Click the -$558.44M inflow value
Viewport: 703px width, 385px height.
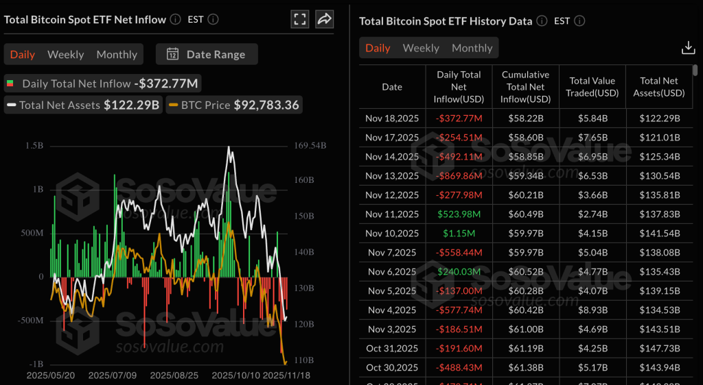[459, 253]
